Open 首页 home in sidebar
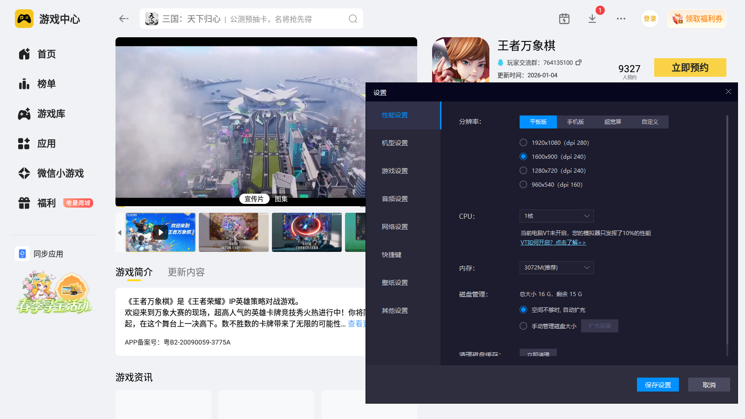Image resolution: width=745 pixels, height=419 pixels. click(x=37, y=54)
